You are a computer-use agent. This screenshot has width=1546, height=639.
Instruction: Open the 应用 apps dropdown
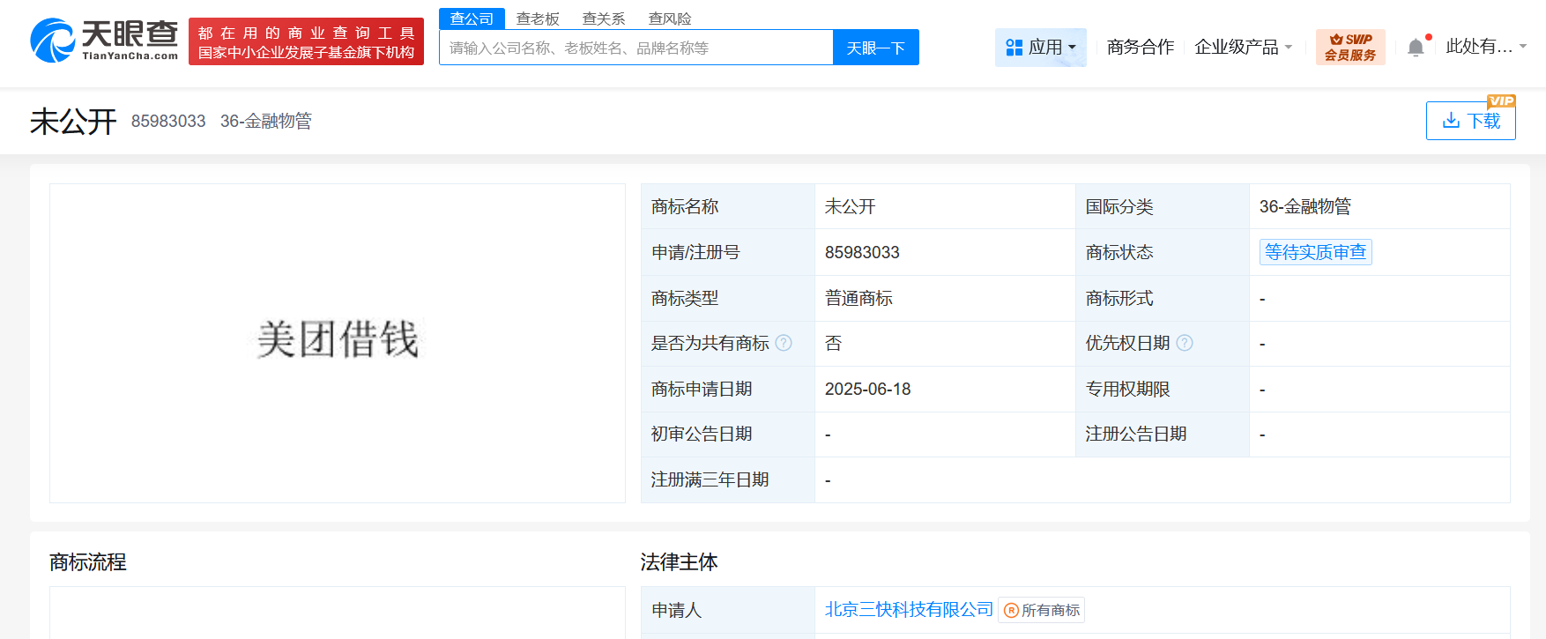tap(1041, 47)
